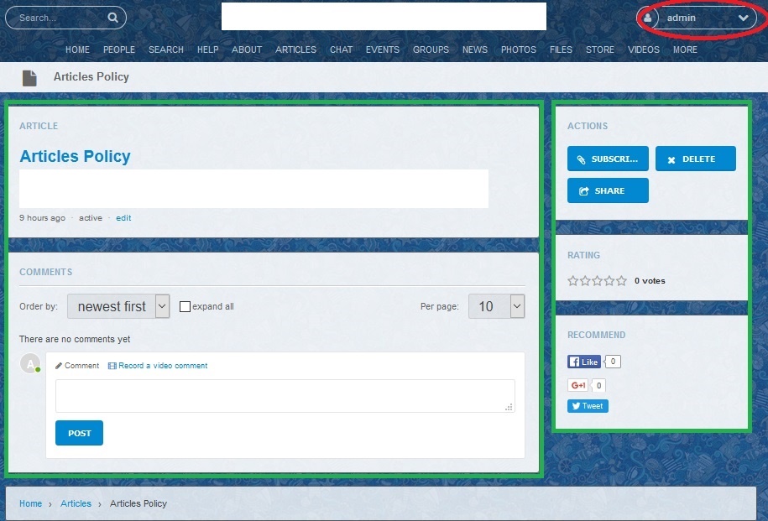This screenshot has height=521, width=768.
Task: Expand the admin account menu chevron
Action: click(743, 18)
